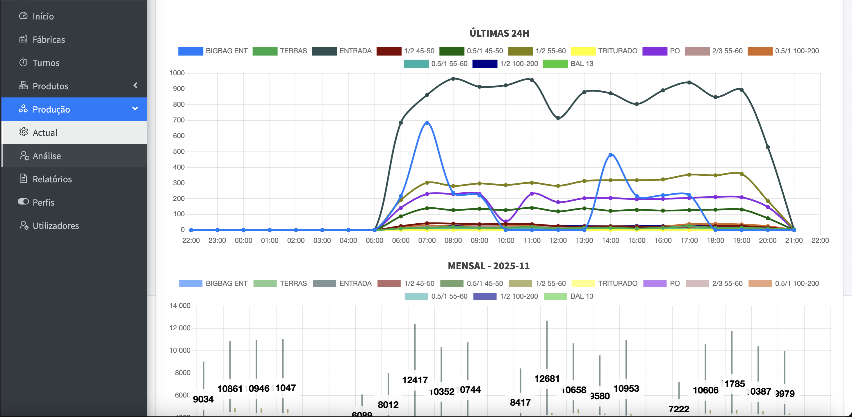
Task: Open the Produção menu section
Action: pyautogui.click(x=51, y=109)
